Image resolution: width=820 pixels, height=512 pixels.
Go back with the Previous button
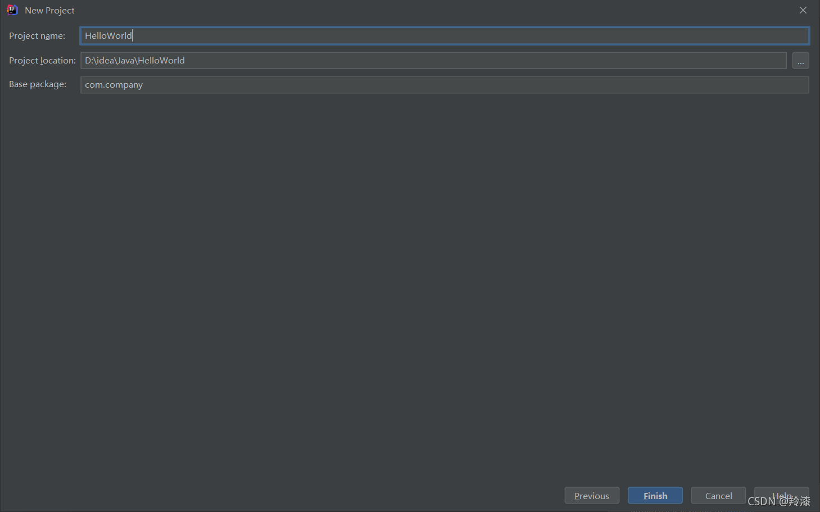[x=592, y=496]
